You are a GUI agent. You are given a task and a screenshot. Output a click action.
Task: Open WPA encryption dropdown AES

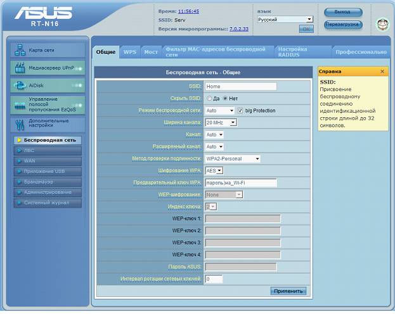pyautogui.click(x=214, y=170)
